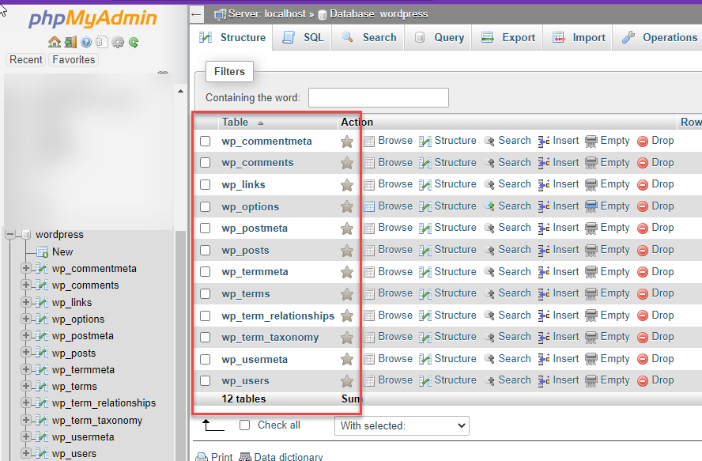The width and height of the screenshot is (702, 461).
Task: Tick the wp_commentmeta row checkbox
Action: coord(206,142)
